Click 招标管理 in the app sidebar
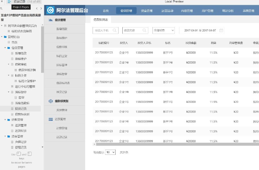This screenshot has height=170, width=259. point(62,65)
